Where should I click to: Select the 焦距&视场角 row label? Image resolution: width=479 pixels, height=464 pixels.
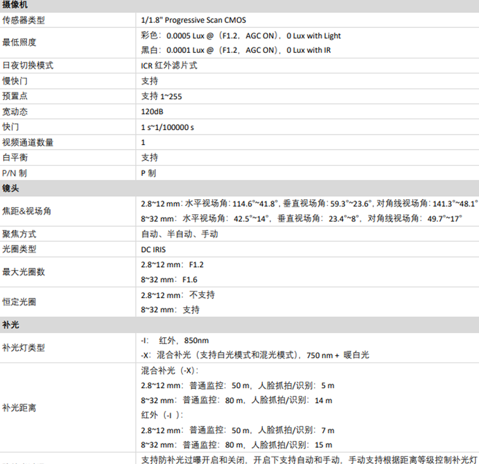tap(27, 211)
